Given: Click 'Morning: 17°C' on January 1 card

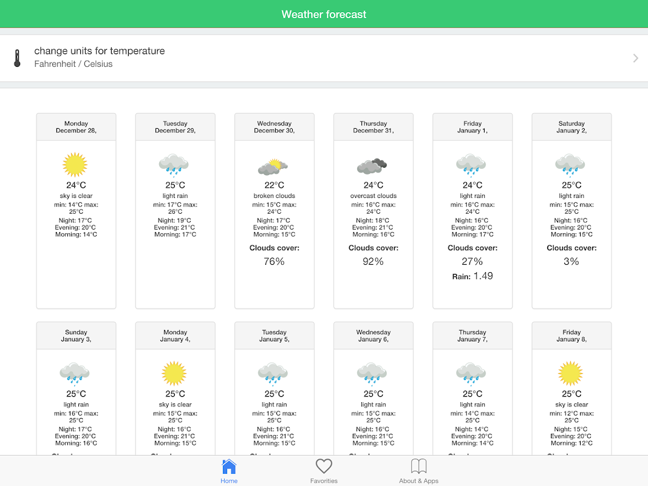Looking at the screenshot, I should [472, 234].
